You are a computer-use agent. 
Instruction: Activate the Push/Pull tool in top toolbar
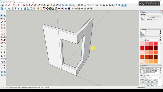[24, 5]
